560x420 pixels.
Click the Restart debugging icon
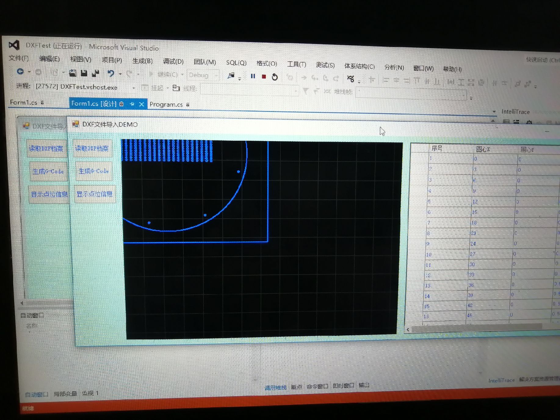click(275, 77)
